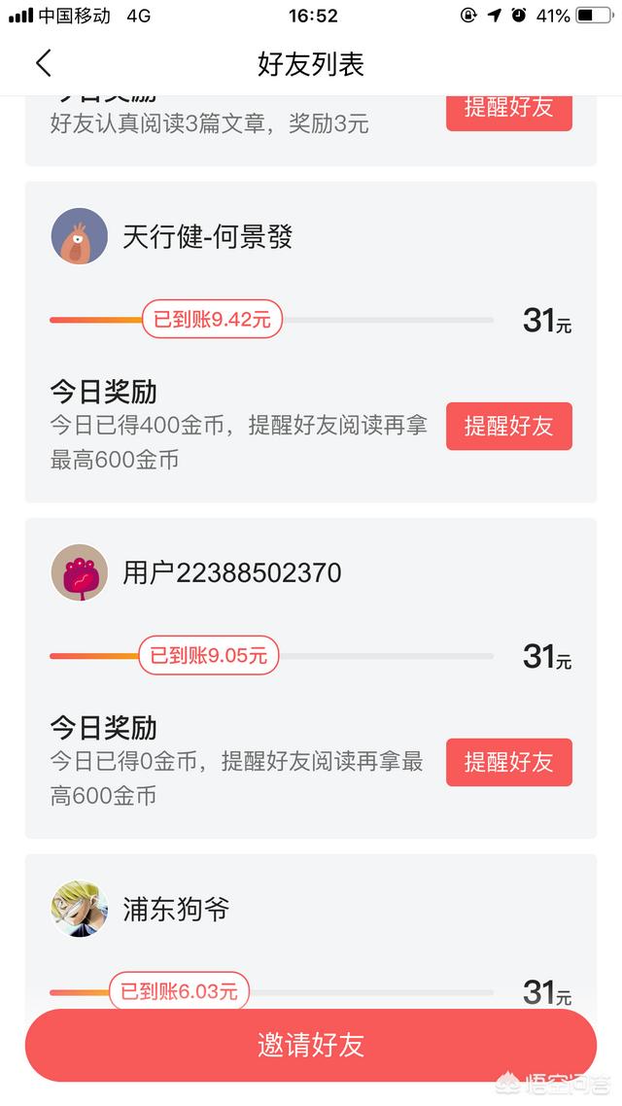Select the friend name 浦东狗爷
622x1106 pixels.
[176, 909]
